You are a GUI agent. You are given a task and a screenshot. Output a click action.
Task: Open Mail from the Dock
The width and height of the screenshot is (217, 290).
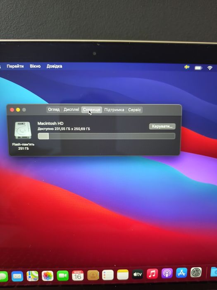(17, 276)
